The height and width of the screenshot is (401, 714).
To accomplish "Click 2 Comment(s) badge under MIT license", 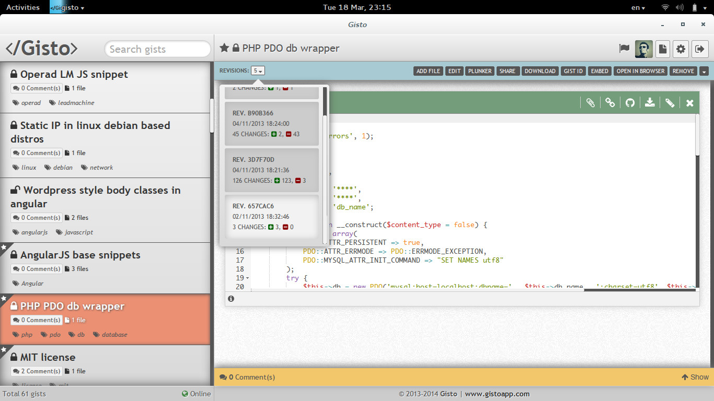I will point(37,371).
